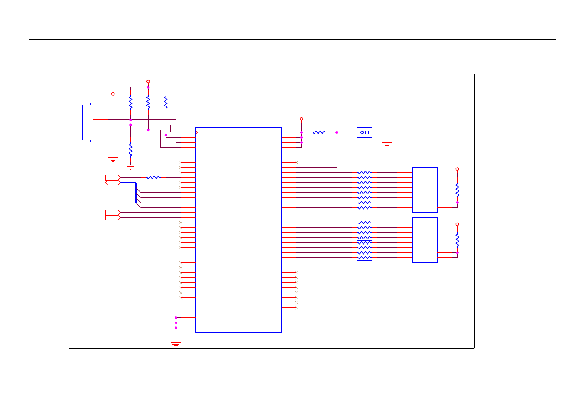Click power symbol above three pull-up resistors
The height and width of the screenshot is (413, 585).
click(x=148, y=81)
